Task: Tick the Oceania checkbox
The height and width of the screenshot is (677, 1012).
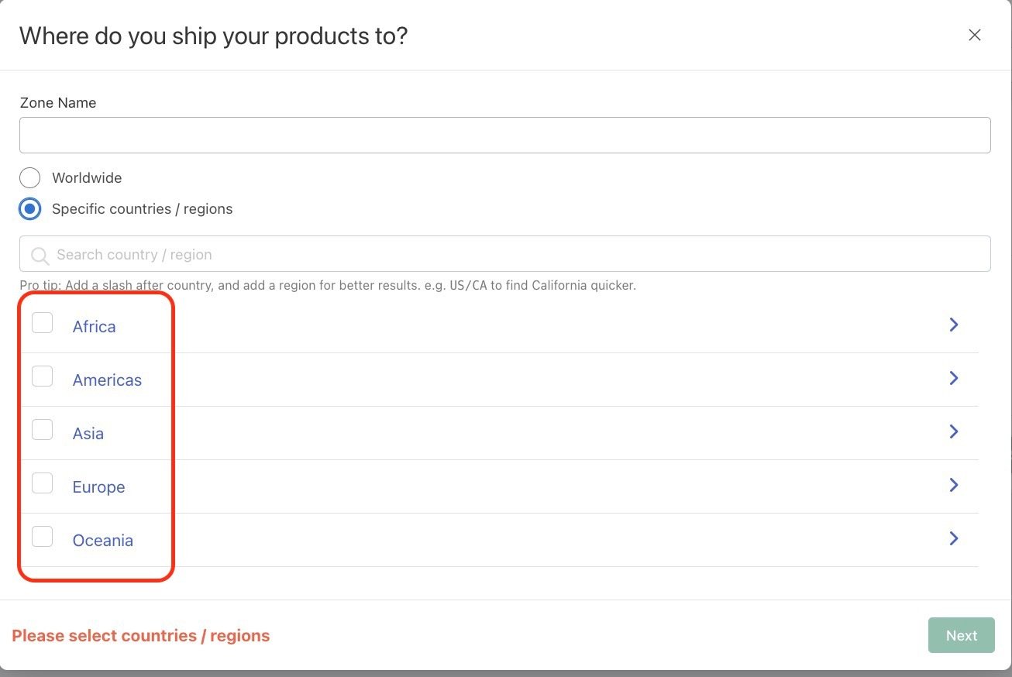Action: pos(42,537)
